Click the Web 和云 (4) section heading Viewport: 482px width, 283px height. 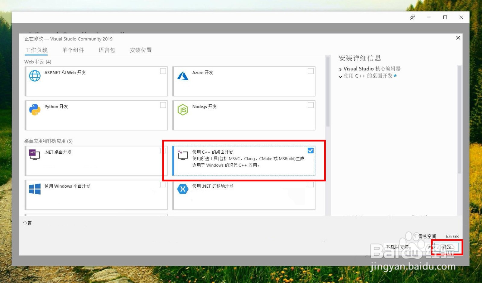[x=38, y=62]
